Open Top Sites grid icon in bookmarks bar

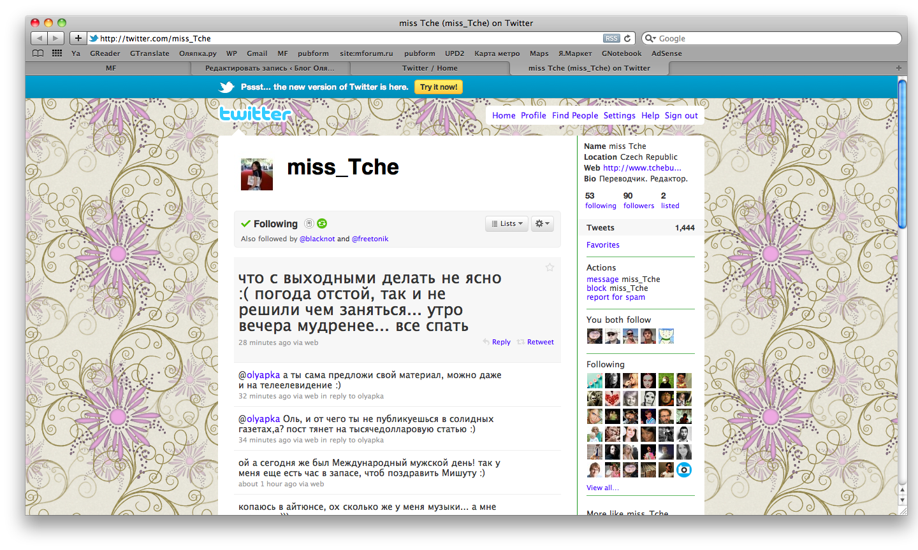click(x=57, y=53)
